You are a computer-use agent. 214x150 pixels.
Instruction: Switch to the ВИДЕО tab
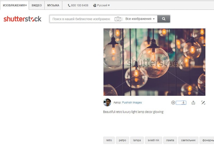[x=37, y=5]
